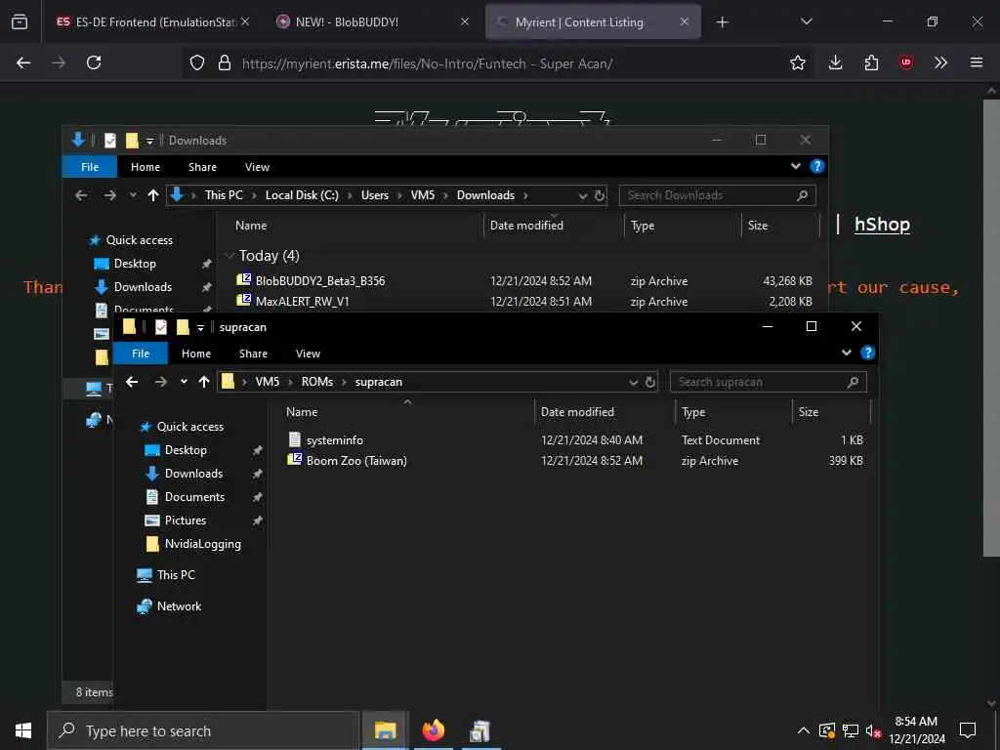Expand ribbon in supracan window

847,352
